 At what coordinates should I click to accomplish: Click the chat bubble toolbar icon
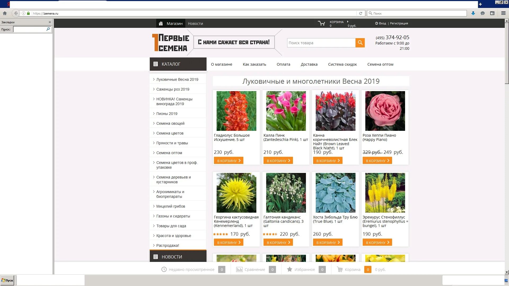click(483, 13)
